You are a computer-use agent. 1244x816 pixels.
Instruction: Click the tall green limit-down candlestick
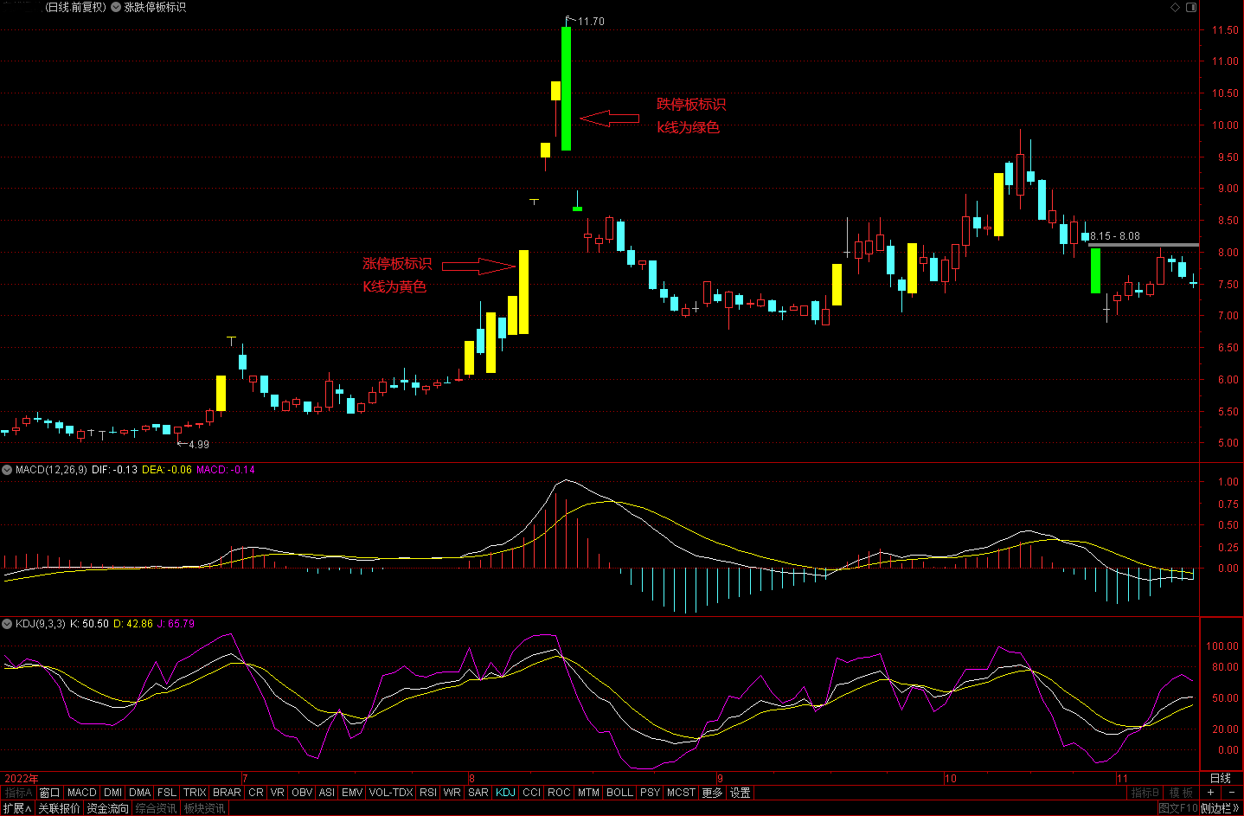pos(566,88)
